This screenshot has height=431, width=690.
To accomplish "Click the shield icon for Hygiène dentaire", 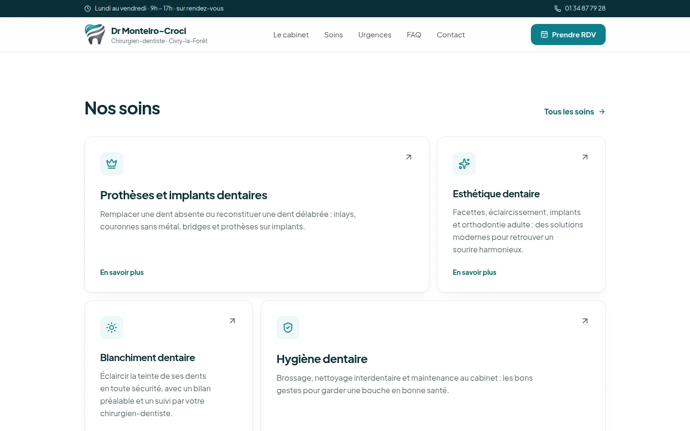I will [x=288, y=328].
